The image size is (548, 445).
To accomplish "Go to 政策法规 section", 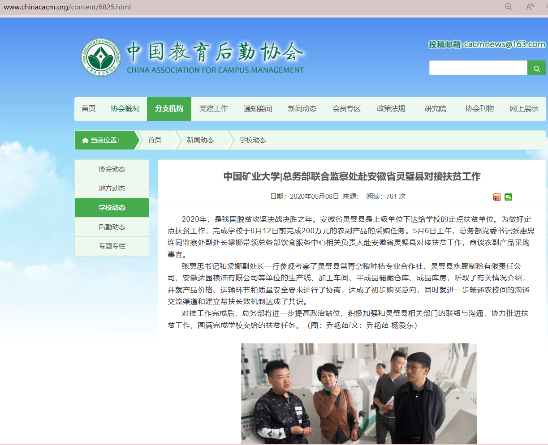I will 391,109.
